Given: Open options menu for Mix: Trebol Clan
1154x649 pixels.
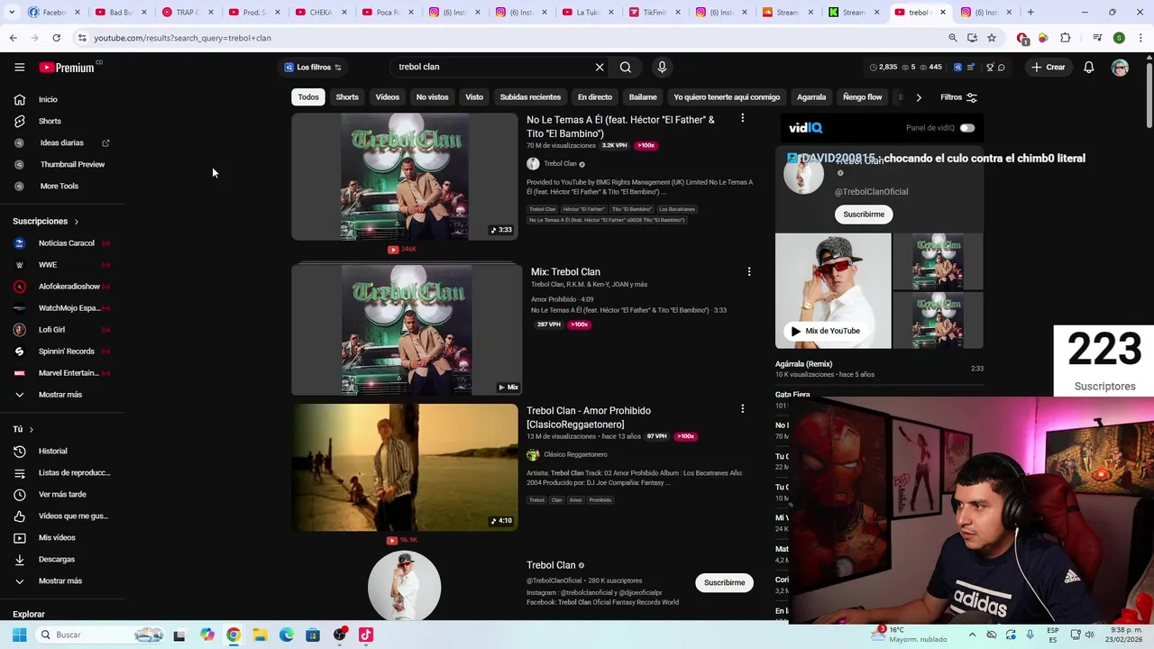Looking at the screenshot, I should pos(748,271).
